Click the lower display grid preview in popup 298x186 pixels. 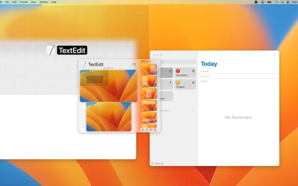109,116
